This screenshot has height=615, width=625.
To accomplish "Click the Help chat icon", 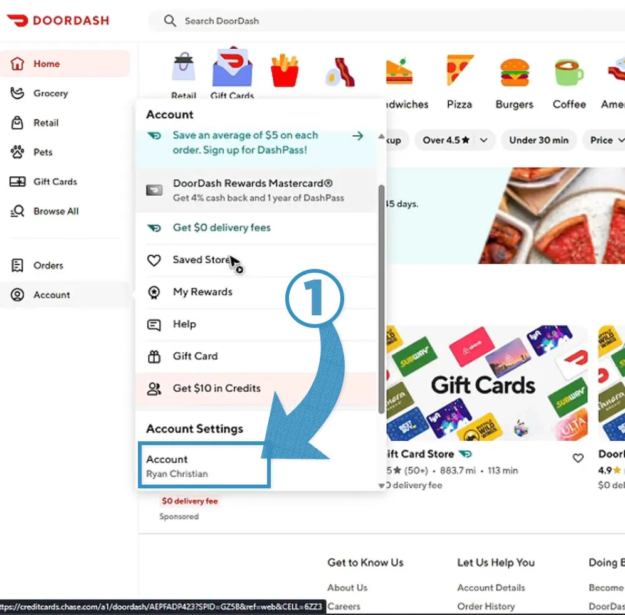I will point(154,325).
